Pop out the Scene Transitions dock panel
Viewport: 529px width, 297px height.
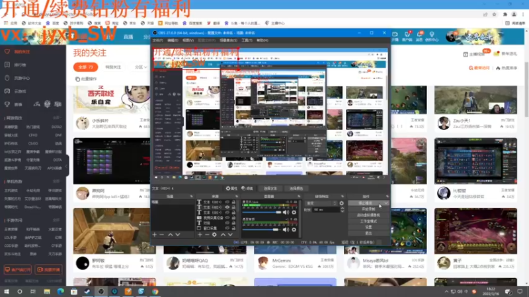coord(343,196)
